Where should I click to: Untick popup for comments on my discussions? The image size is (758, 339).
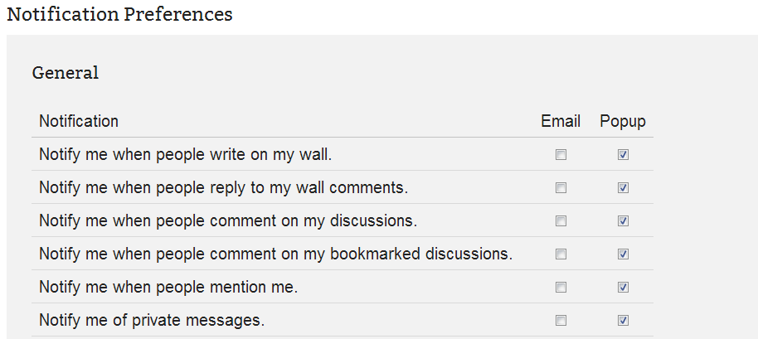pos(623,221)
